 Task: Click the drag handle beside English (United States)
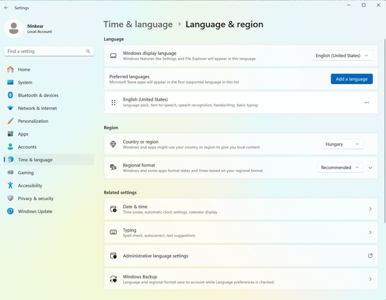(x=114, y=103)
